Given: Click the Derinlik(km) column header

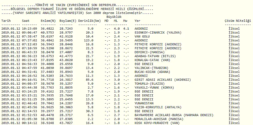Looking at the screenshot, I should click(89, 21).
